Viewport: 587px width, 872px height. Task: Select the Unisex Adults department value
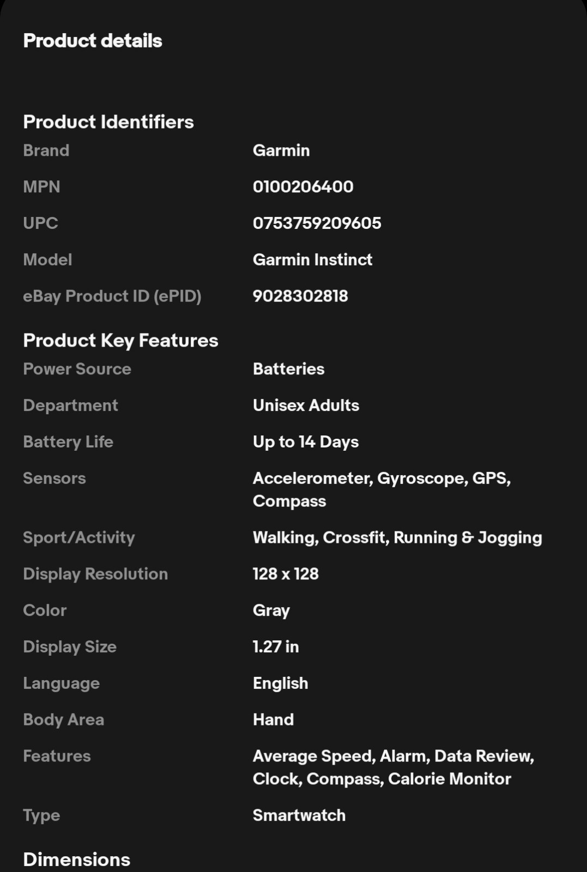pyautogui.click(x=306, y=405)
